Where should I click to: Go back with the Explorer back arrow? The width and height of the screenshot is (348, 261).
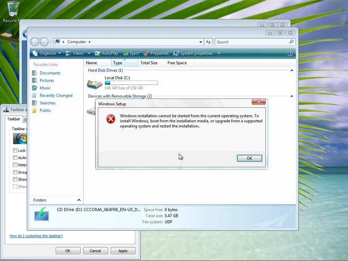click(x=35, y=42)
